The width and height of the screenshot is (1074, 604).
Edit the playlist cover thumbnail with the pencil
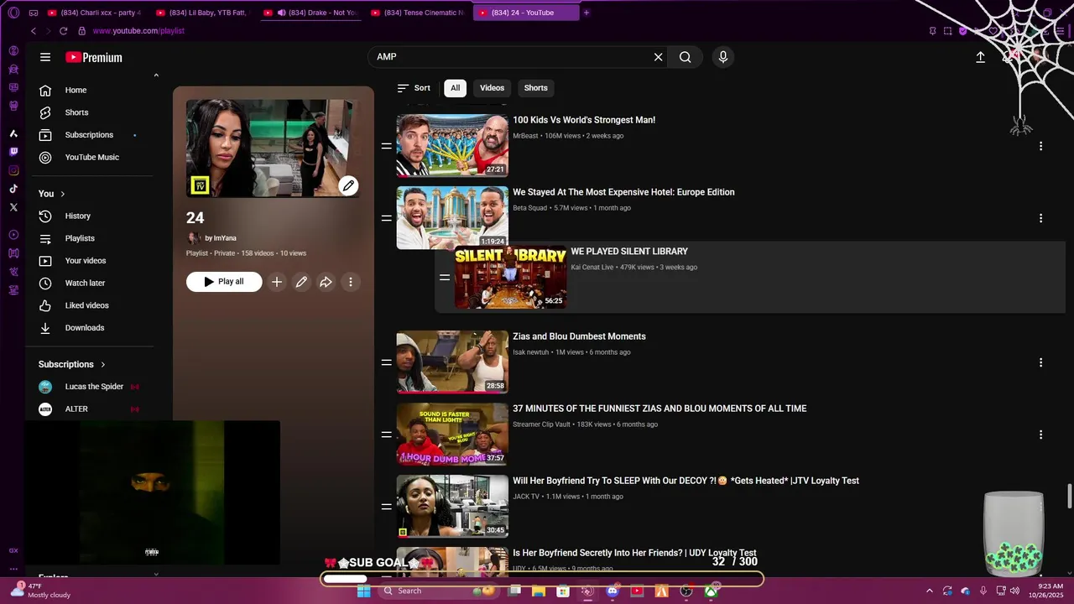pos(348,185)
